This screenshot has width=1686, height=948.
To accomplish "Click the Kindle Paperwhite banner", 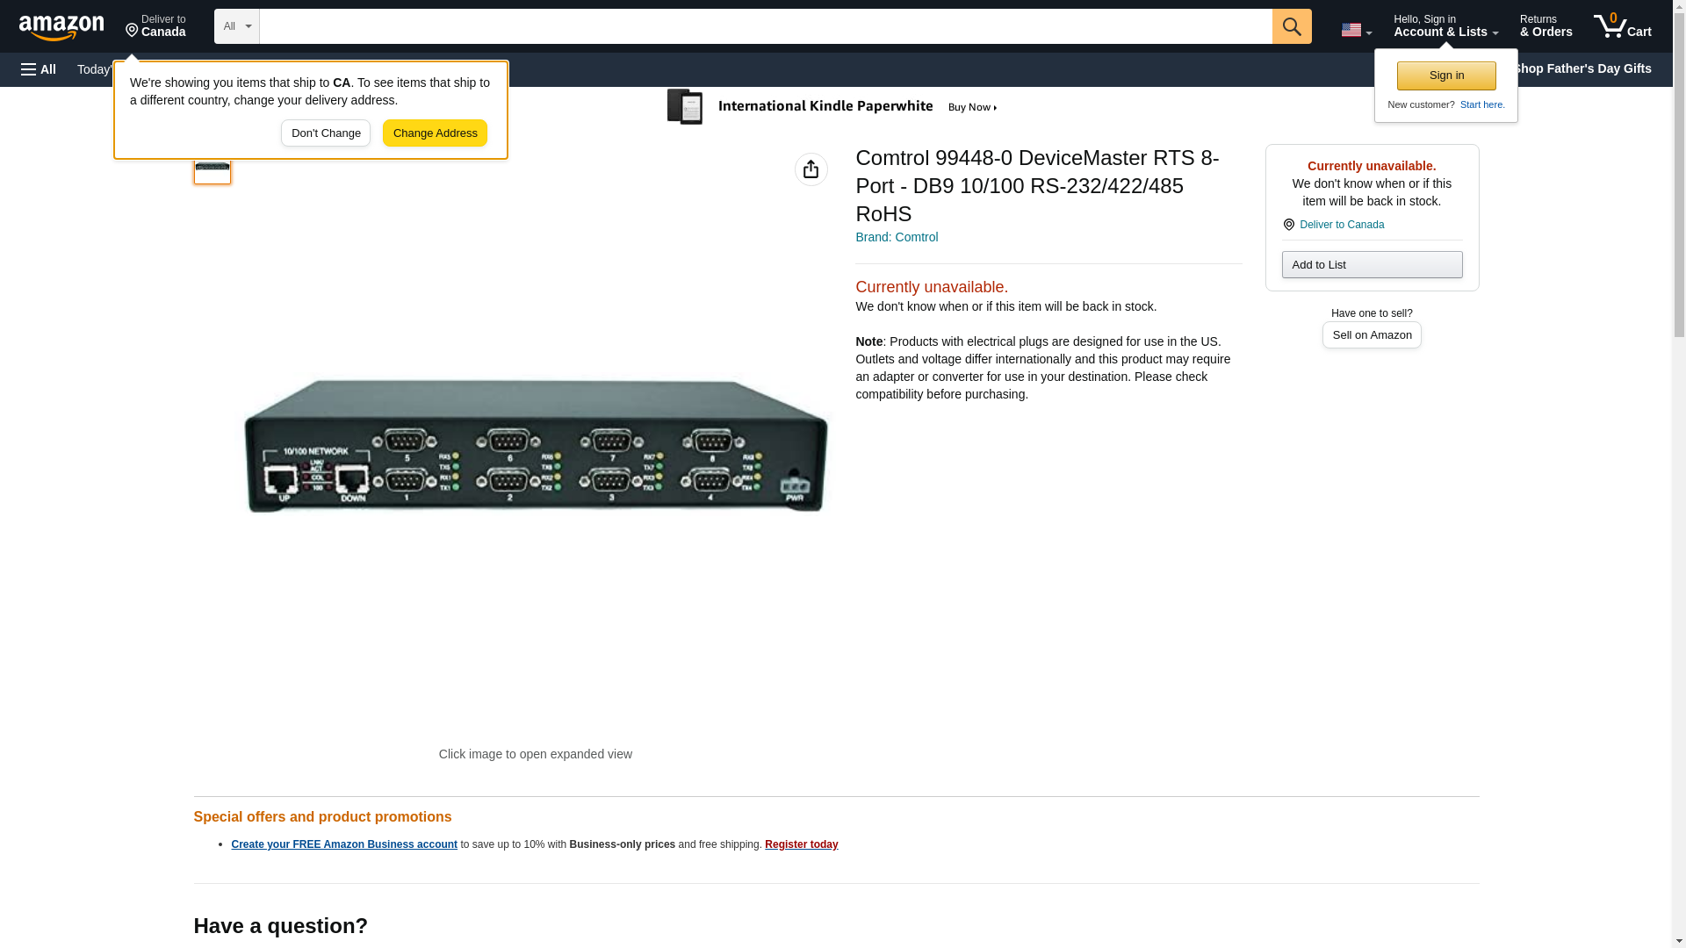I will coord(834,107).
